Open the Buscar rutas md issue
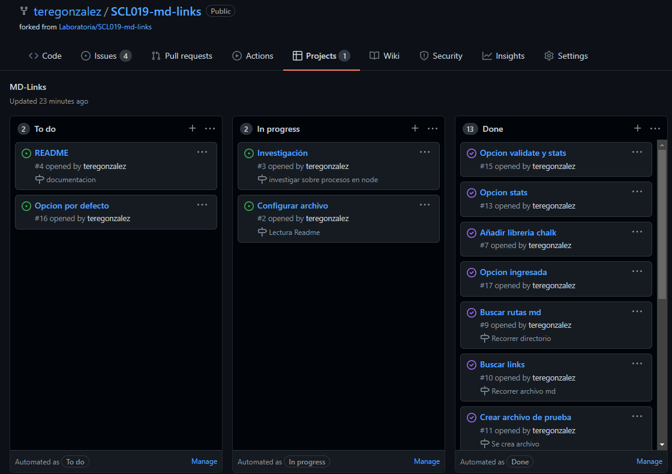This screenshot has height=474, width=672. pos(510,312)
